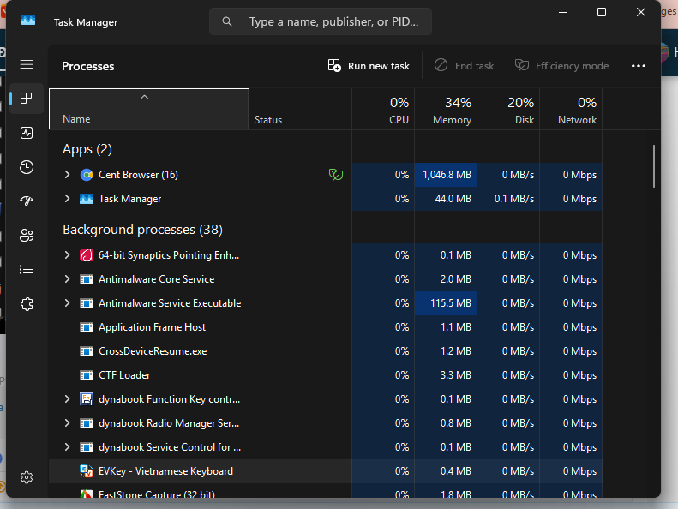Click the Task Manager process icon
The width and height of the screenshot is (678, 509).
(x=87, y=199)
